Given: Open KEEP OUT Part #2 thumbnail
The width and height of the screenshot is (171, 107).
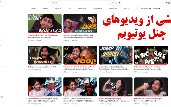Looking at the screenshot, I should point(151,87).
